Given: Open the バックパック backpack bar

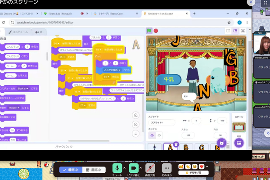Looking at the screenshot, I should point(64,147).
